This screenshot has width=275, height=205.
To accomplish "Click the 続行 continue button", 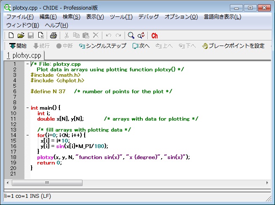I will [x=41, y=46].
